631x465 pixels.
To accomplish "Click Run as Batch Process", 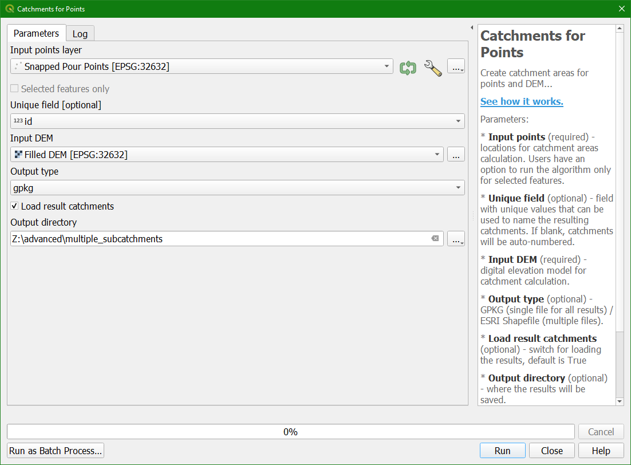I will (55, 451).
